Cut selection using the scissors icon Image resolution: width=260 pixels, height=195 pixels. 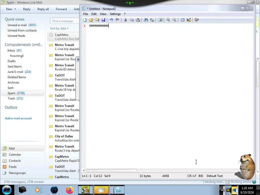pyautogui.click(x=125, y=20)
